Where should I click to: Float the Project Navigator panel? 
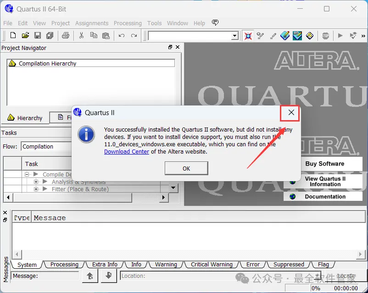click(170, 47)
